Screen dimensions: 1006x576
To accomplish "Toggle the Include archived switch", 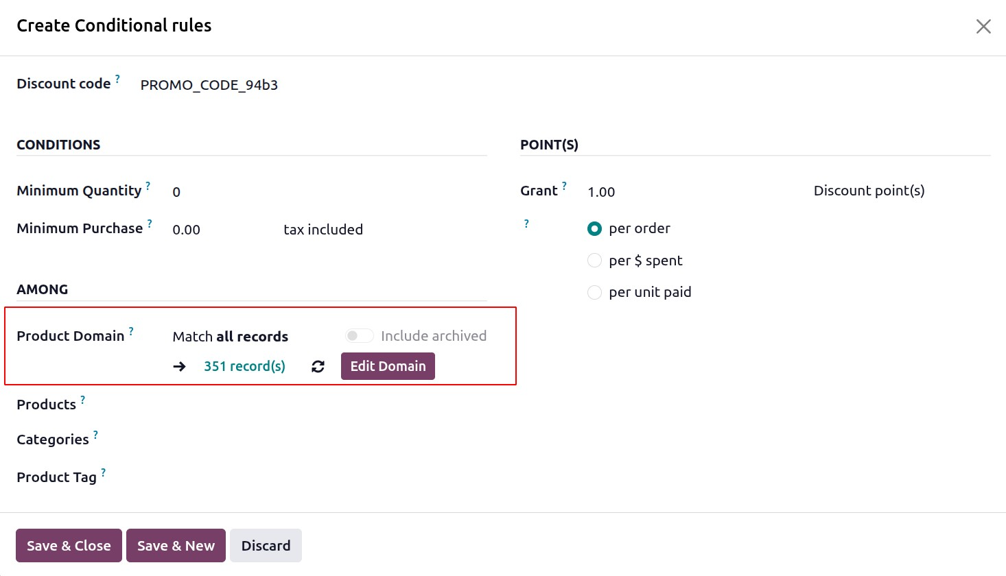I will 359,336.
